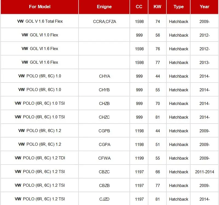Select "VW GOL VI 1.6 Flex" in the 76 KW row

click(x=40, y=49)
